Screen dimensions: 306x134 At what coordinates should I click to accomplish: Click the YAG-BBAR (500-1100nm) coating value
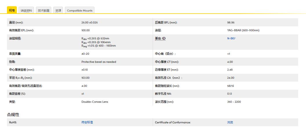[243, 30]
